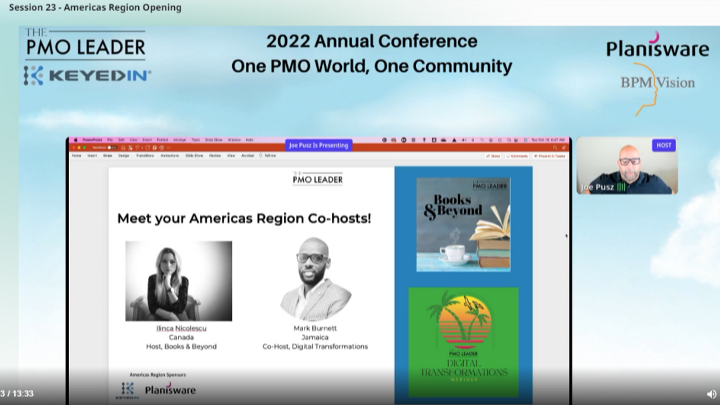Image resolution: width=720 pixels, height=405 pixels.
Task: Click The PMO Leader logo in the header
Action: click(x=85, y=44)
